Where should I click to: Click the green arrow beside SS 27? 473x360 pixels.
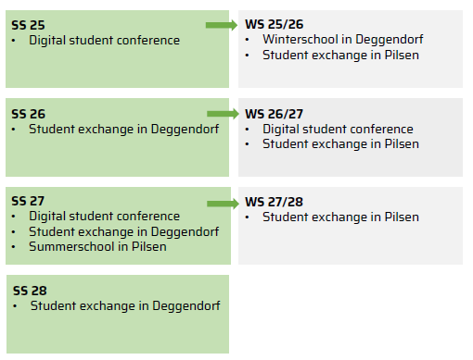(x=223, y=204)
